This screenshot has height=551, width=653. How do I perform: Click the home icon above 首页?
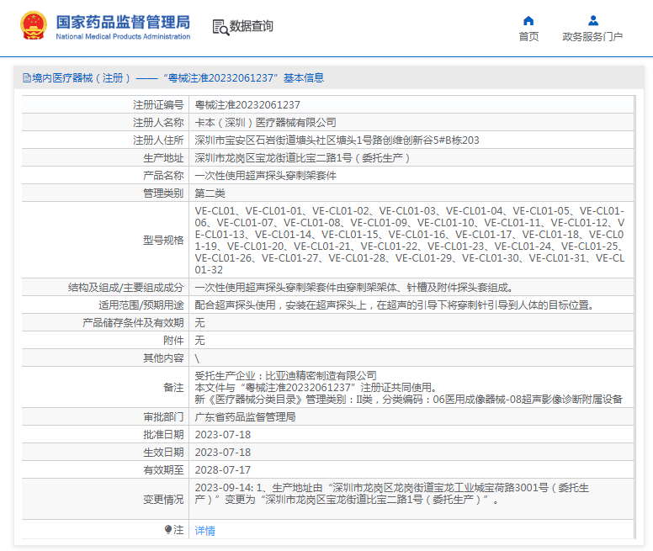click(x=528, y=20)
